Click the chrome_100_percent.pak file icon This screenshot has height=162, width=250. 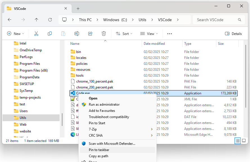click(73, 81)
